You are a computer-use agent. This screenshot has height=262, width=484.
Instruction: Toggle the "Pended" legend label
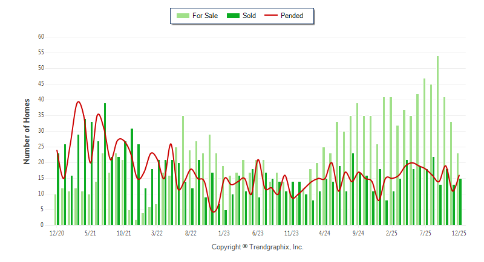point(292,16)
